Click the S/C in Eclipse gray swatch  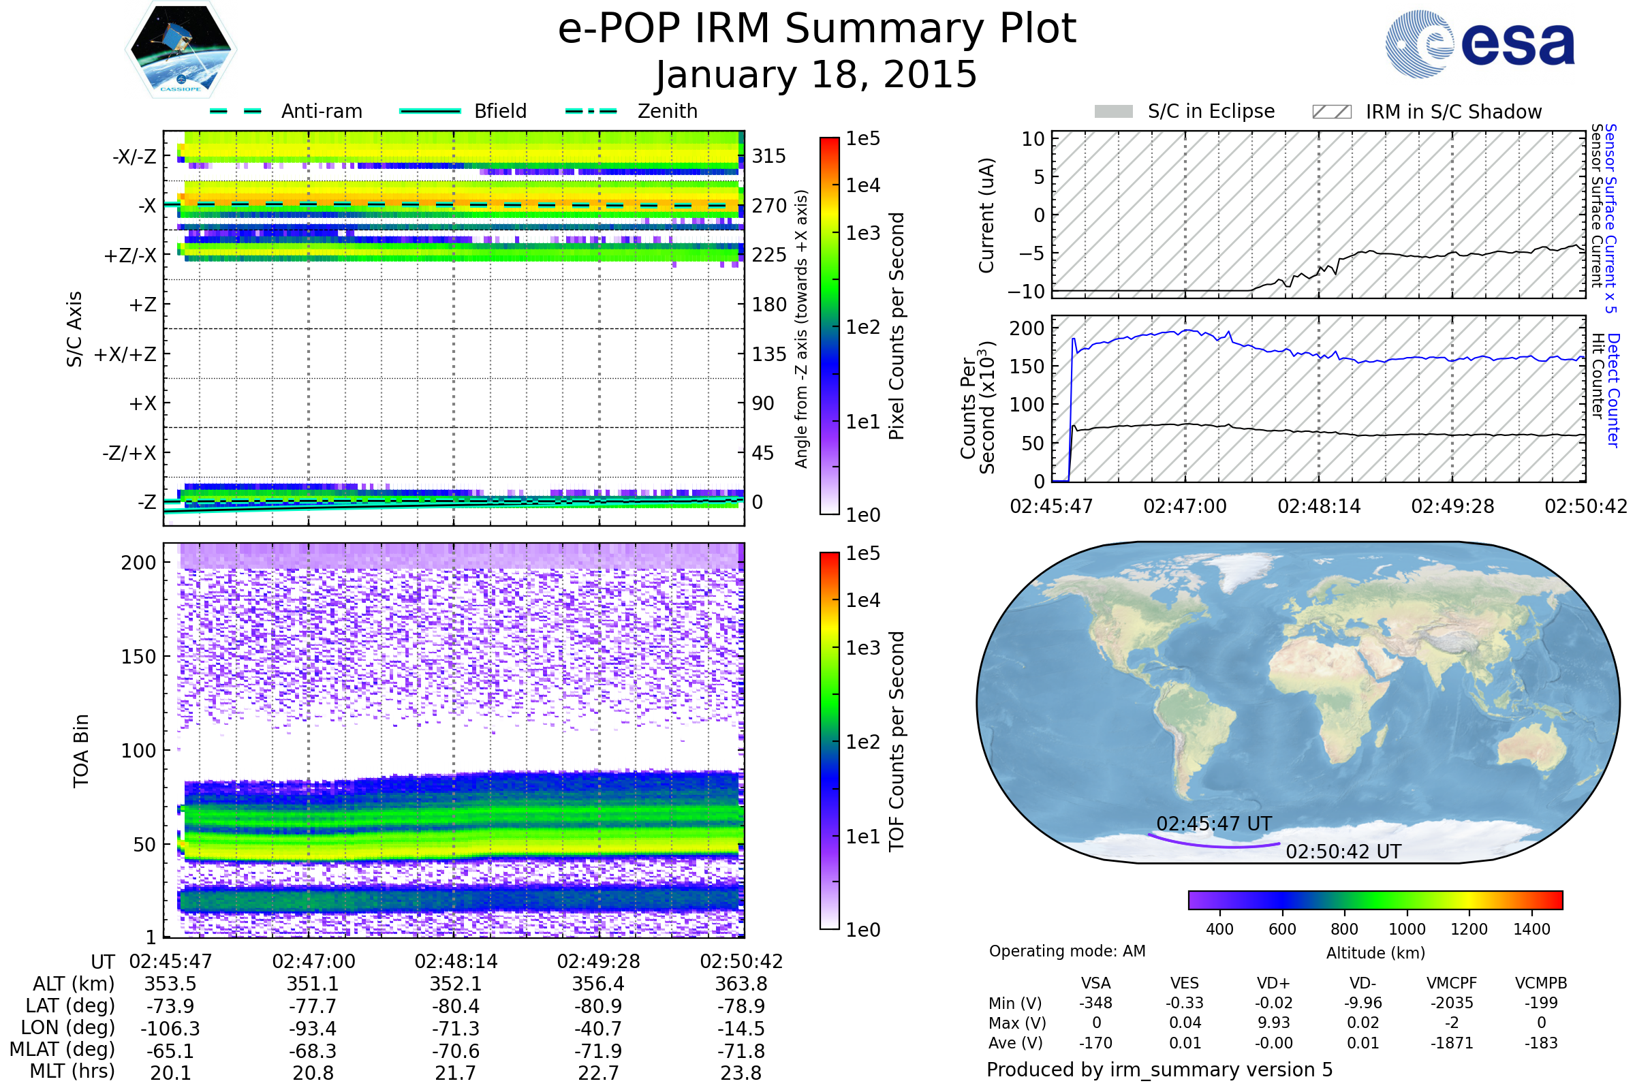coord(1114,112)
